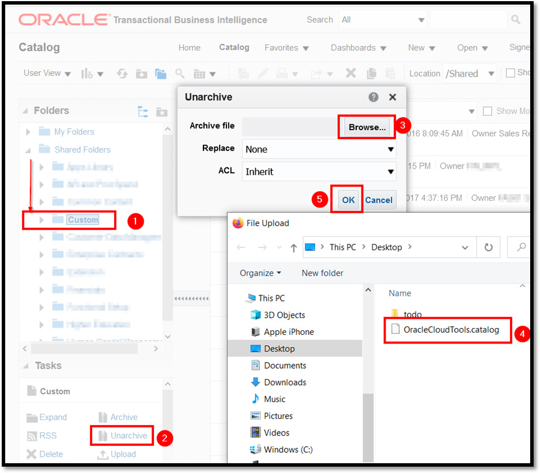
Task: Click the Unarchive task link
Action: [129, 436]
